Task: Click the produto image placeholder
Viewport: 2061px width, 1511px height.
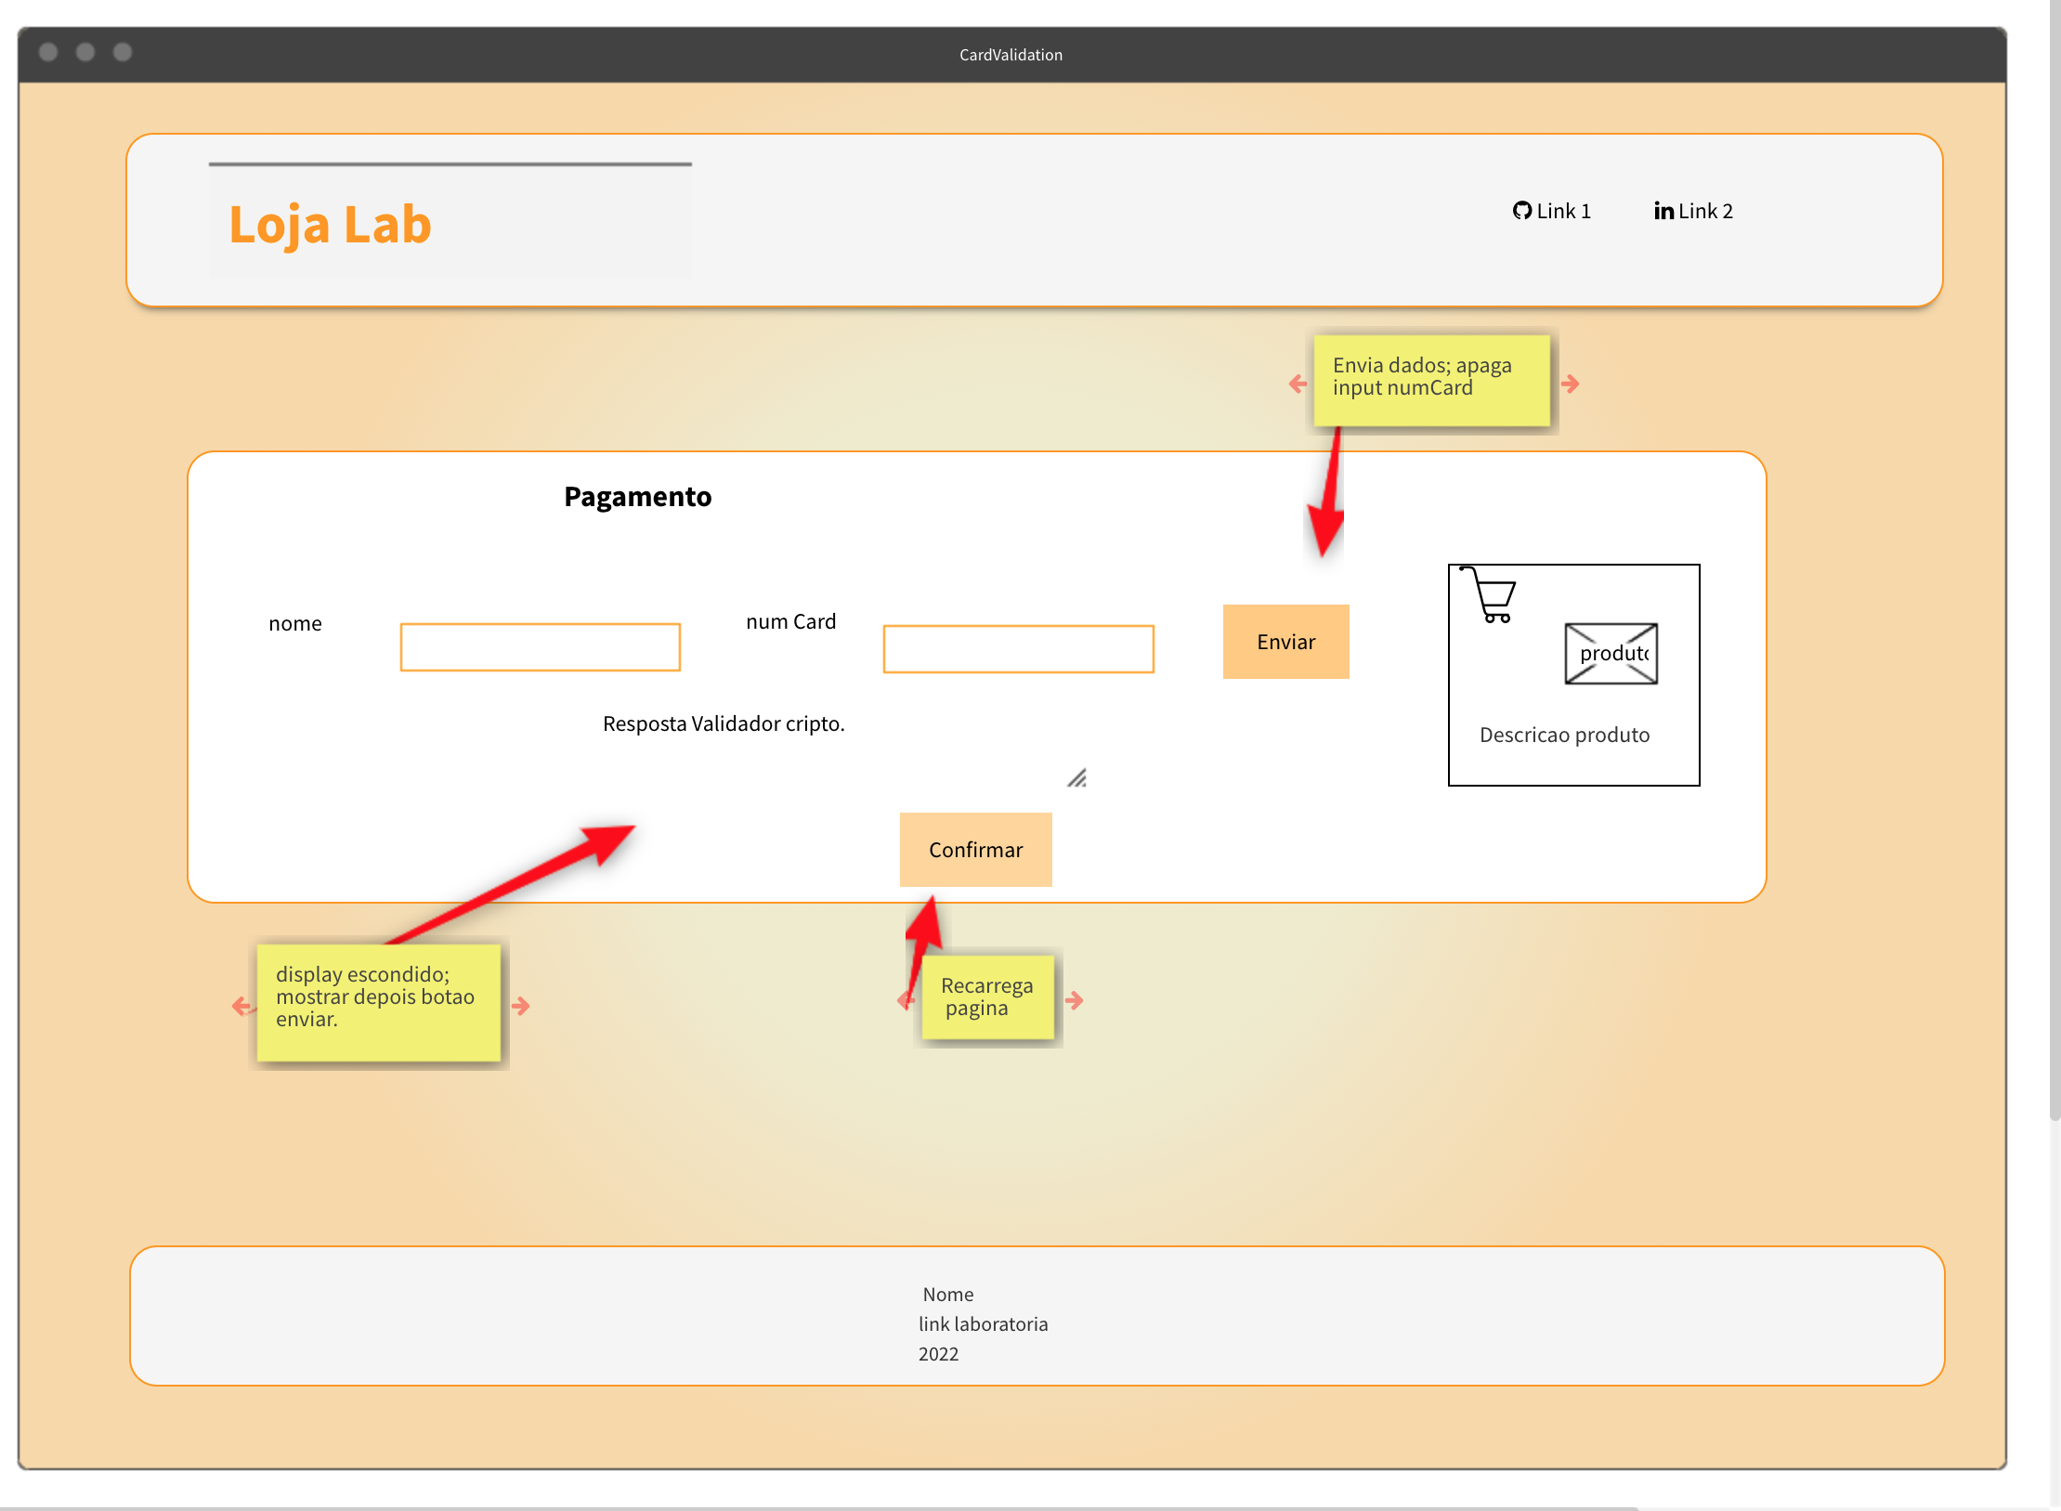Action: (1611, 654)
